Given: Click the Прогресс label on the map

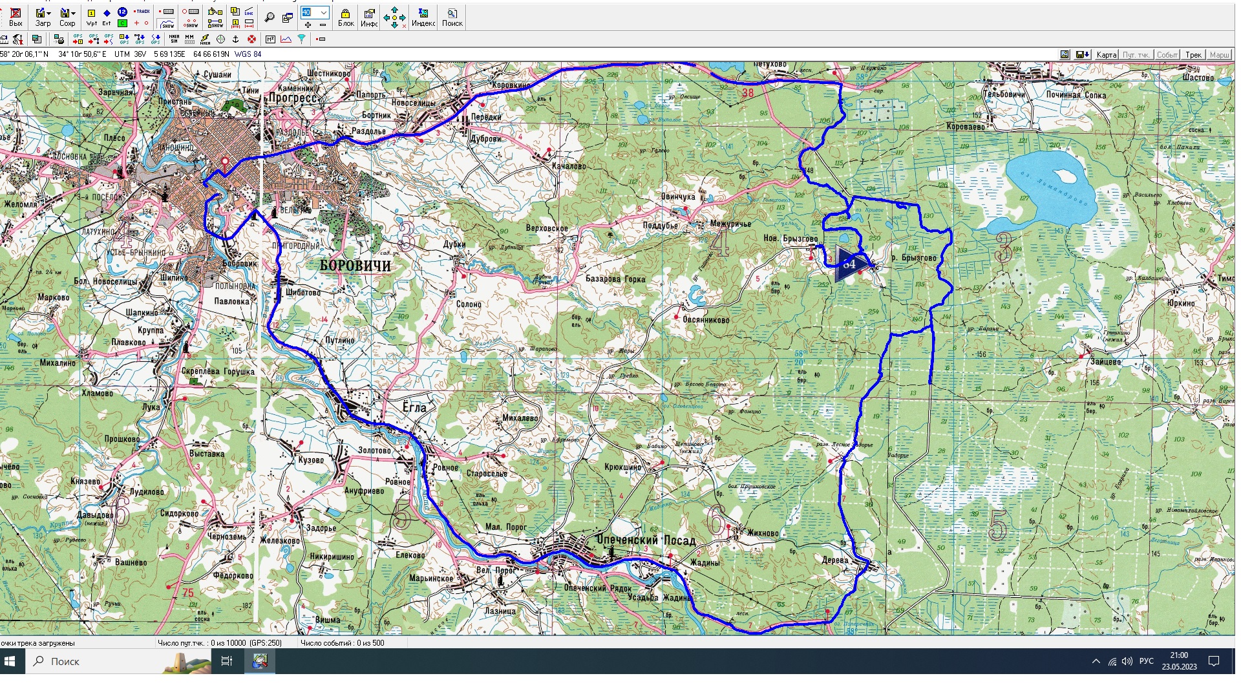Looking at the screenshot, I should pos(293,98).
